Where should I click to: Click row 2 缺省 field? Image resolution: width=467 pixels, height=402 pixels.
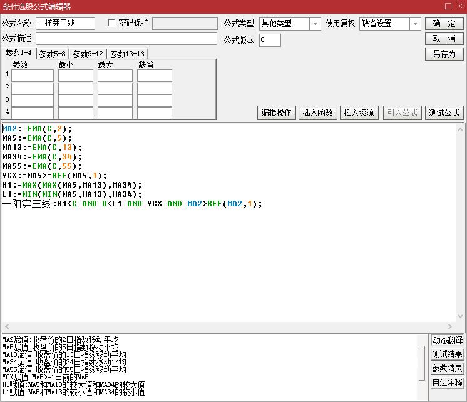pos(155,88)
